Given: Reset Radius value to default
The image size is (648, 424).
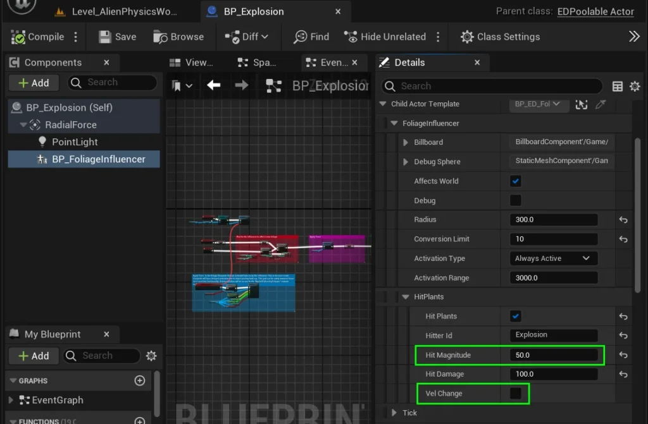Looking at the screenshot, I should [x=623, y=220].
